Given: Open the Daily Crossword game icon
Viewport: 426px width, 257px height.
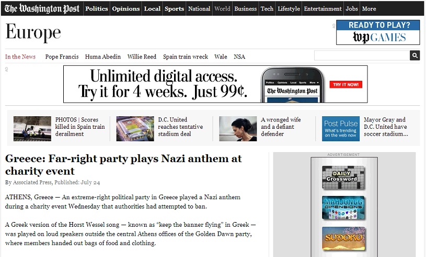Looking at the screenshot, I should [x=343, y=178].
